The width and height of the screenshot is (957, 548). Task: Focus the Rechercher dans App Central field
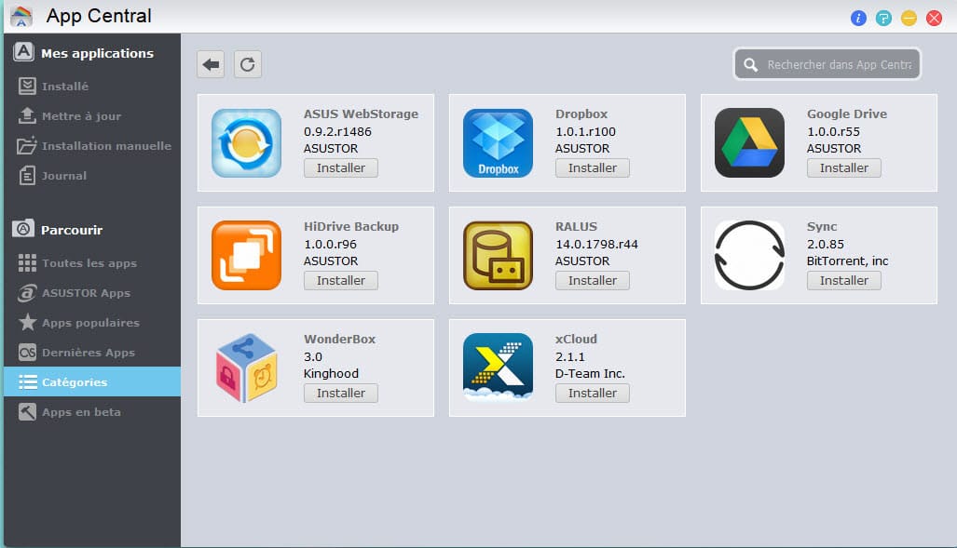827,64
